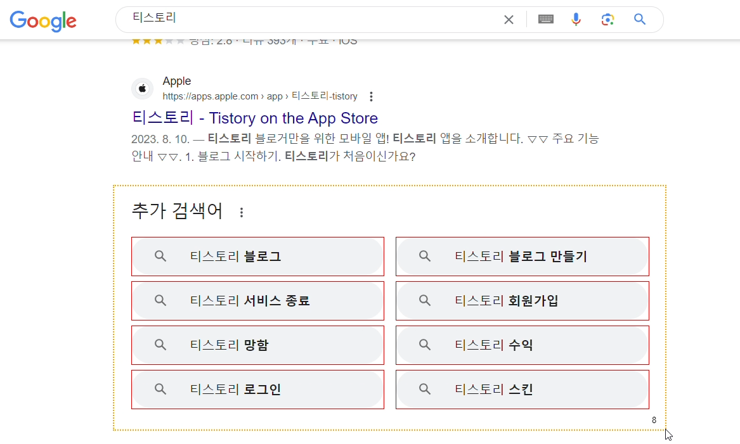Select related search 티스토리 수익
The width and height of the screenshot is (740, 444).
tap(523, 345)
